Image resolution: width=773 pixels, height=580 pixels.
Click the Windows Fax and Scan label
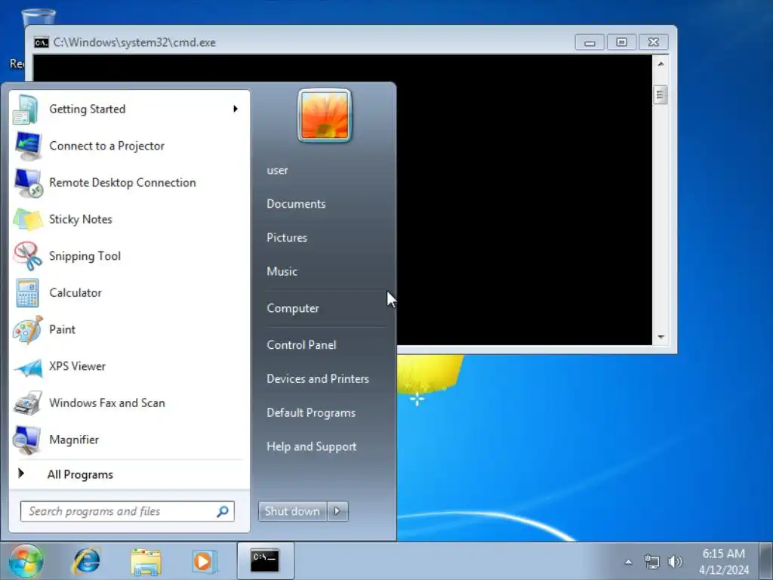107,403
